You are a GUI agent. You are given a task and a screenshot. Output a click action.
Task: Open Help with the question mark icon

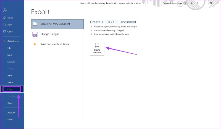[x=198, y=3]
